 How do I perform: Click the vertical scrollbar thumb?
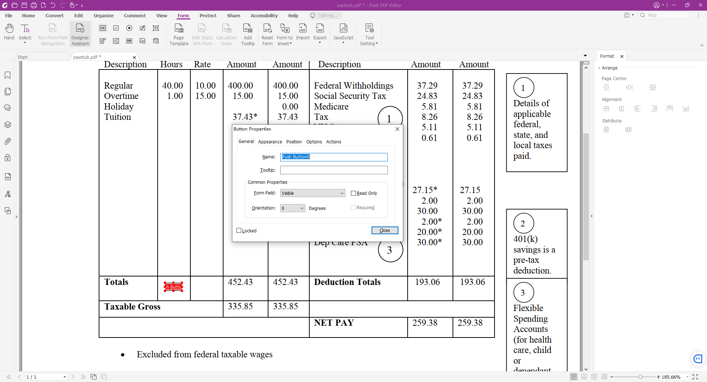[x=586, y=197]
